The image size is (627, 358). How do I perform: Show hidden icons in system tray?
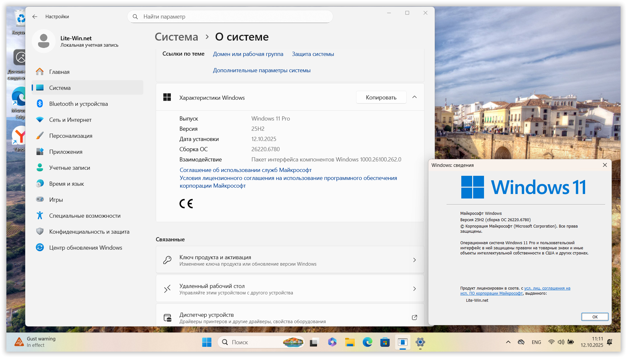click(508, 342)
